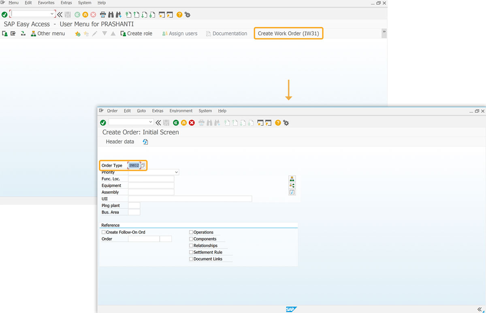Open Help question mark in SAP Easy Access
This screenshot has height=313, width=486.
[179, 15]
